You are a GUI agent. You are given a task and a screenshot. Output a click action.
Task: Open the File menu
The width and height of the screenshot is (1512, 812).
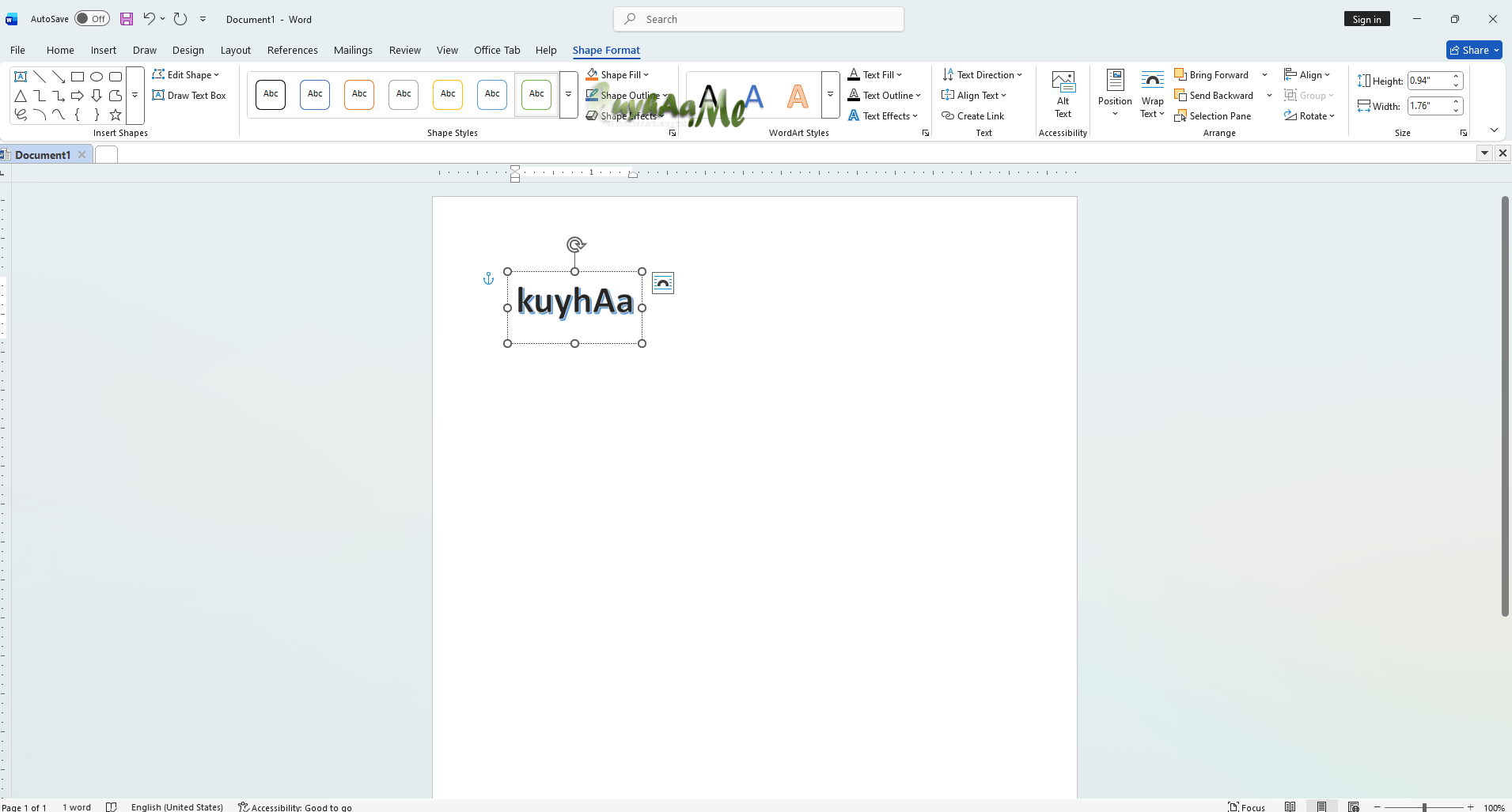click(x=17, y=50)
